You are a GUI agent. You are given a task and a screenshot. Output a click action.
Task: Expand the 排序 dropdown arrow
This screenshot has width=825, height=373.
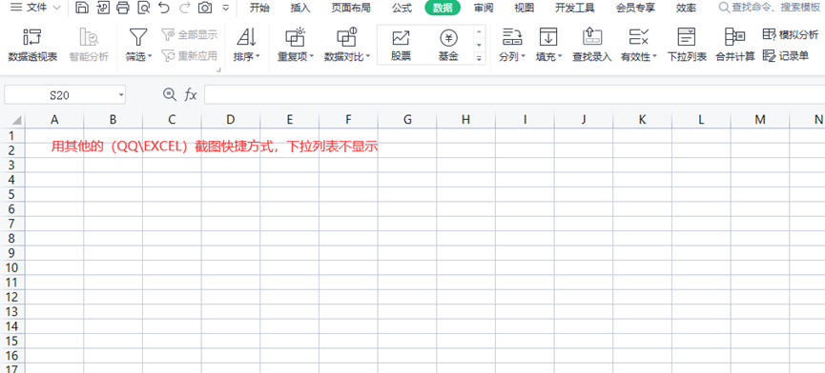click(258, 56)
